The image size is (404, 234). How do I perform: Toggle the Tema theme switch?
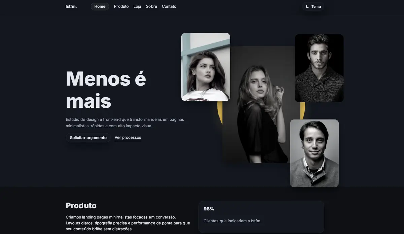[313, 6]
